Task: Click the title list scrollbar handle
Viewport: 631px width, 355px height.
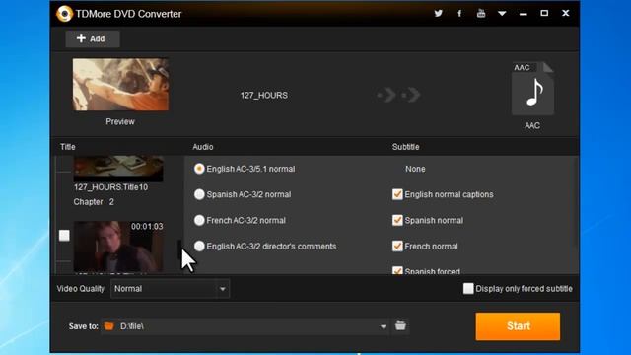Action: (179, 249)
